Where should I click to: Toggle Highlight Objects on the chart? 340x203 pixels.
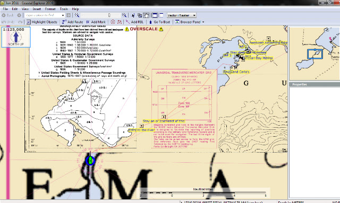click(42, 22)
